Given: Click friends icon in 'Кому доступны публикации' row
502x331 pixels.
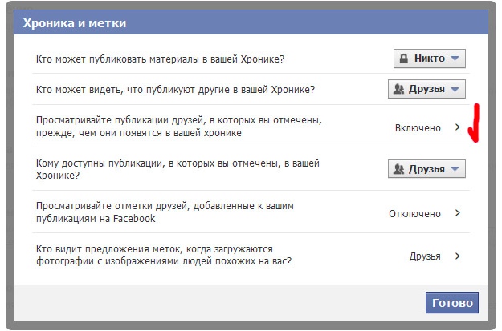Looking at the screenshot, I should pos(398,169).
